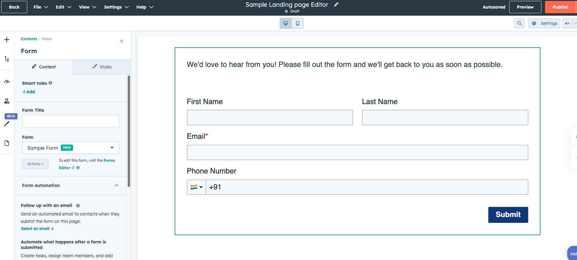Switch to the Styles tab
Screen dimensions: 577x260
(102, 67)
